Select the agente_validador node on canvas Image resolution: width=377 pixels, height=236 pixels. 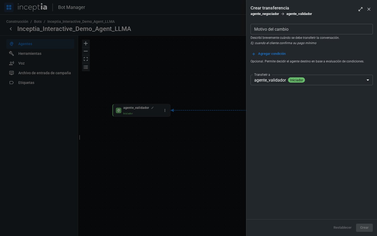pos(141,110)
